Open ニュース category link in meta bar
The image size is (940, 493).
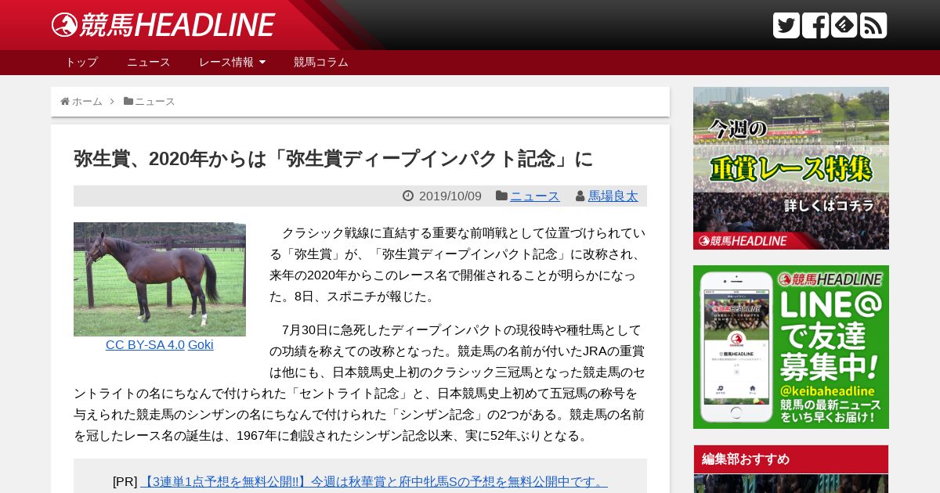point(535,196)
